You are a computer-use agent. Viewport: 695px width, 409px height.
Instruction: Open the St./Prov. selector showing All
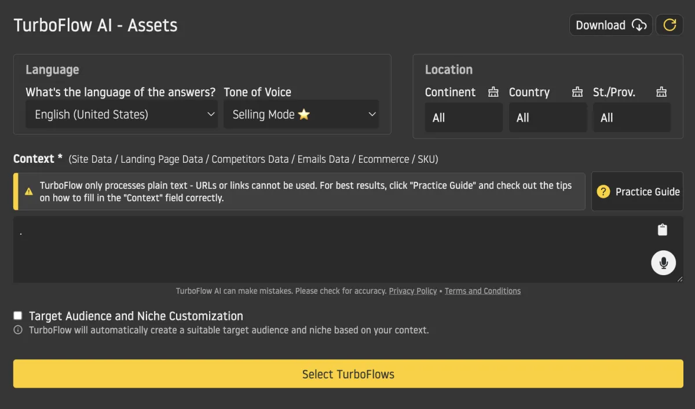tap(631, 118)
